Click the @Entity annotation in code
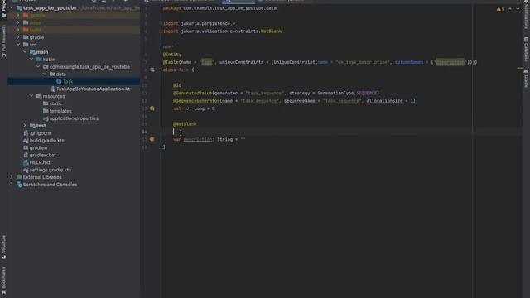The image size is (530, 298). point(172,55)
